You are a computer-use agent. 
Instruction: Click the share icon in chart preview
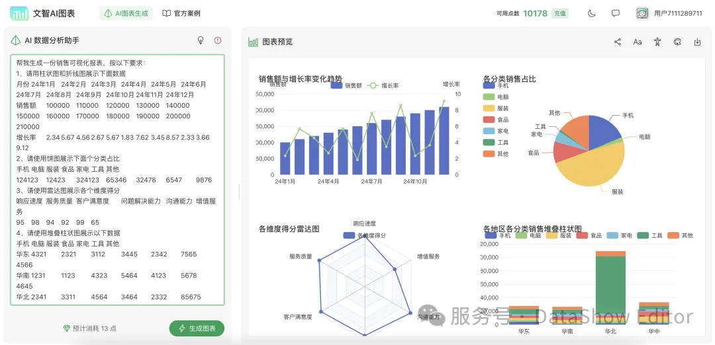click(618, 42)
